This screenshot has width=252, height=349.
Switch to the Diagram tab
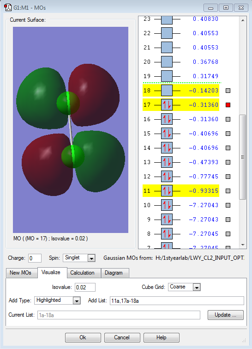tap(114, 273)
